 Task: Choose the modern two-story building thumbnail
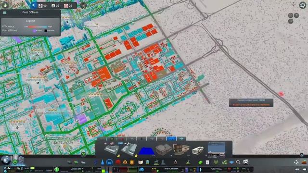point(181,149)
